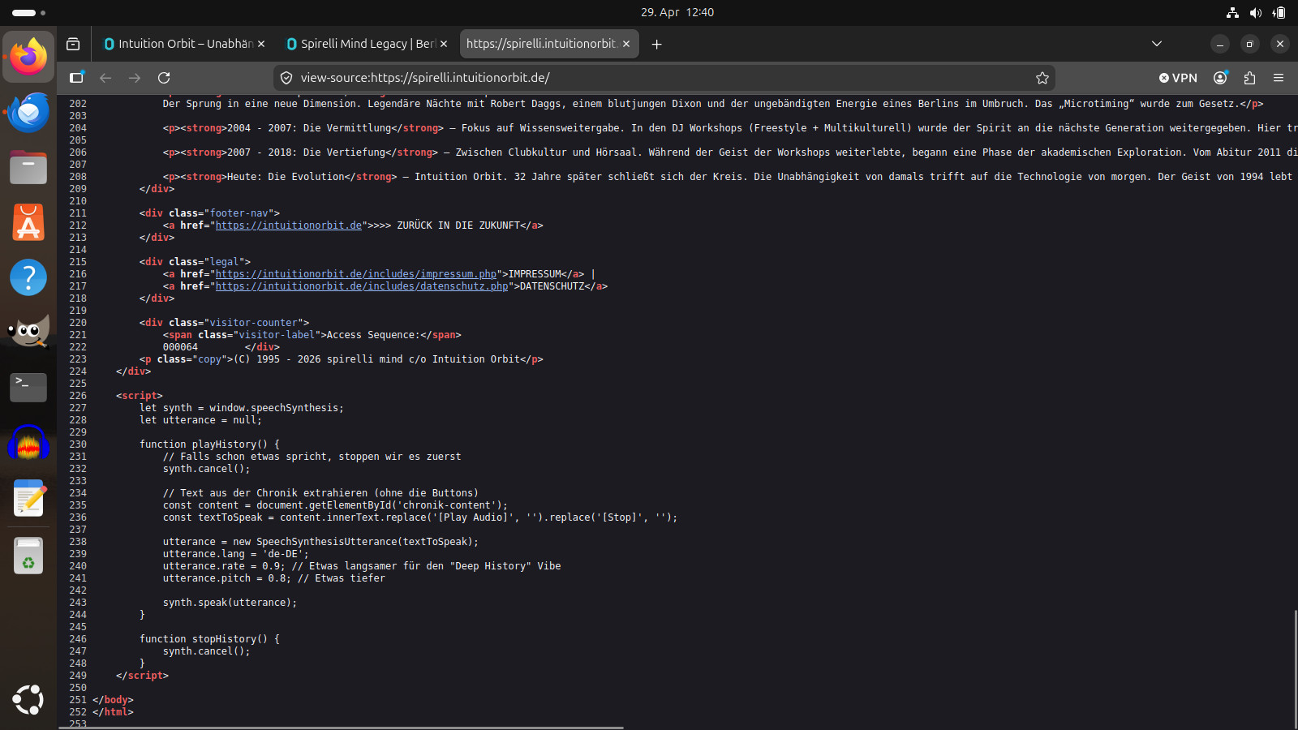Show applications via Ubuntu logo
Image resolution: width=1298 pixels, height=730 pixels.
click(28, 699)
